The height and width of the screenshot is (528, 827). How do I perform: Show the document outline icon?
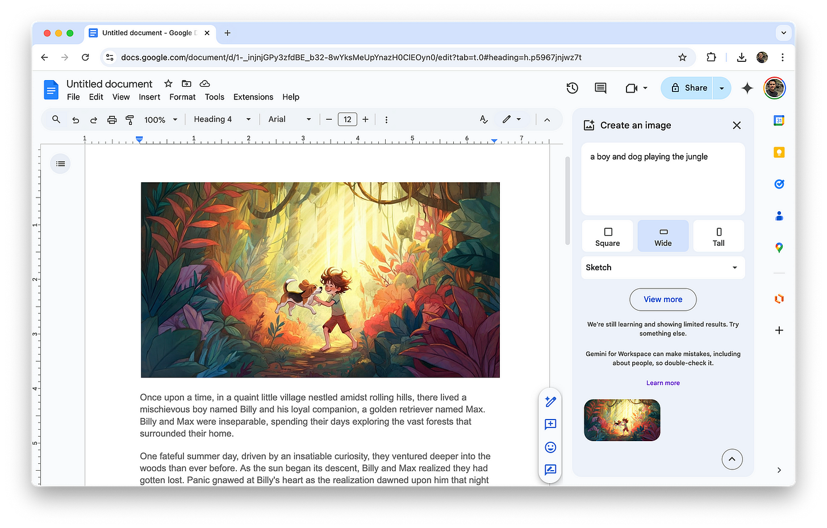tap(61, 164)
